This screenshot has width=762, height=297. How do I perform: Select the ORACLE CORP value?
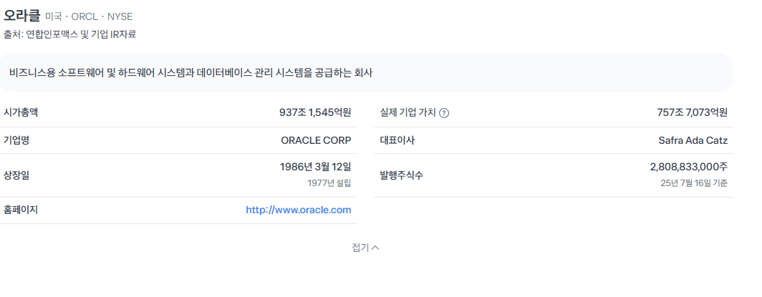(x=316, y=141)
